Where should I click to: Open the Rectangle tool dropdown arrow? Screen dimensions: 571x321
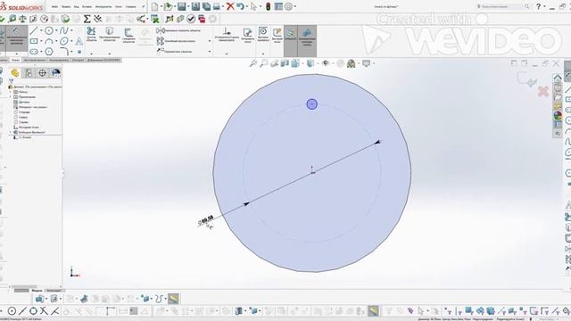click(41, 41)
